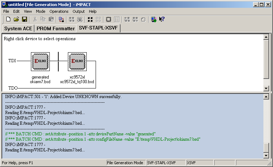Click the Open folder toolbar icon
This screenshot has width=273, height=167.
pyautogui.click(x=16, y=19)
